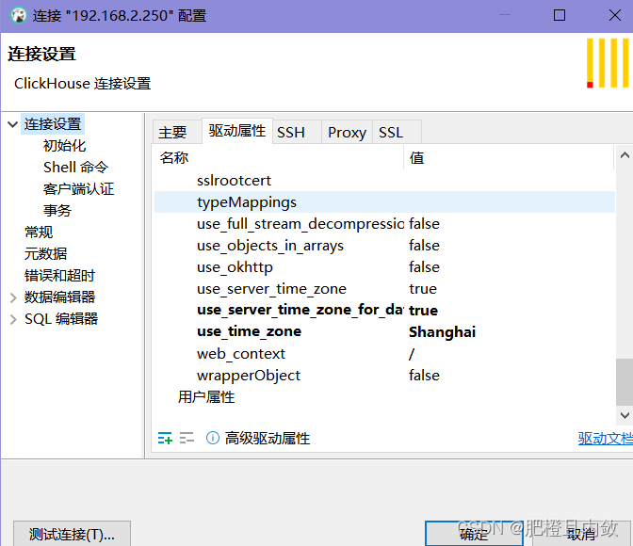Select 事务 in the settings tree
Screen dimensions: 633x546
point(57,210)
